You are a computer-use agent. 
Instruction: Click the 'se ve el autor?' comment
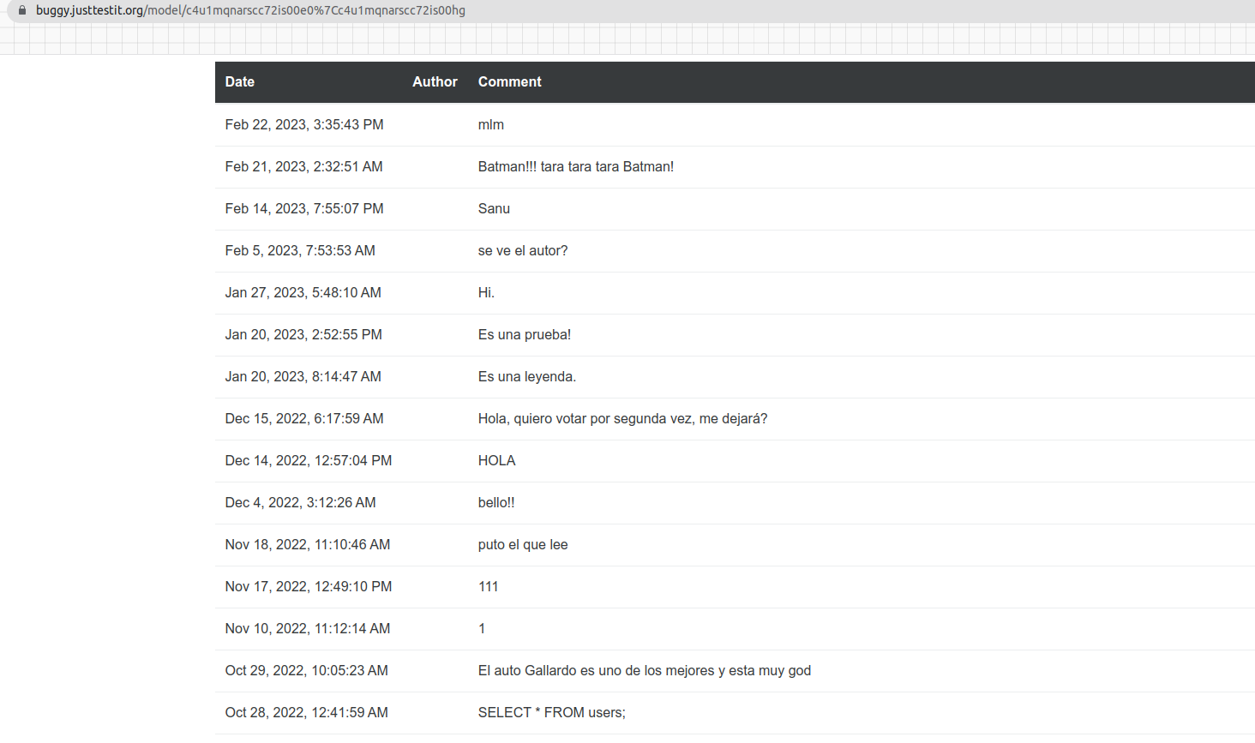click(524, 250)
